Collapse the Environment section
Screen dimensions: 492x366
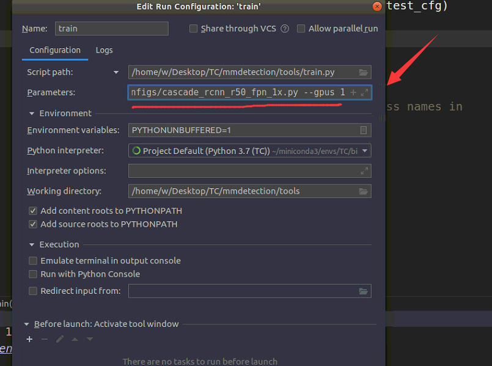32,114
